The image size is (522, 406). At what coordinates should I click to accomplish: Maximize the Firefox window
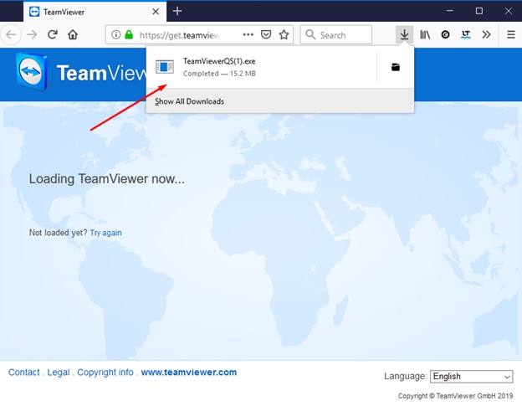(479, 11)
